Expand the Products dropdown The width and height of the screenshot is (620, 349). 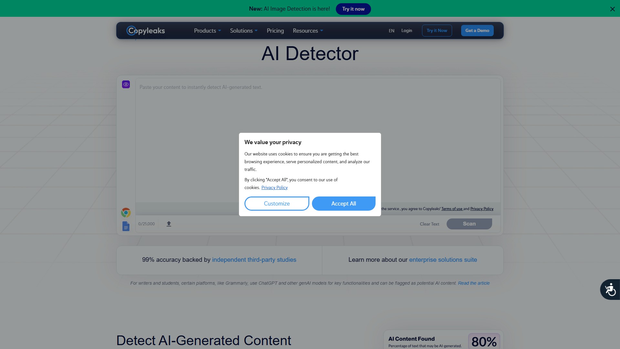click(207, 30)
